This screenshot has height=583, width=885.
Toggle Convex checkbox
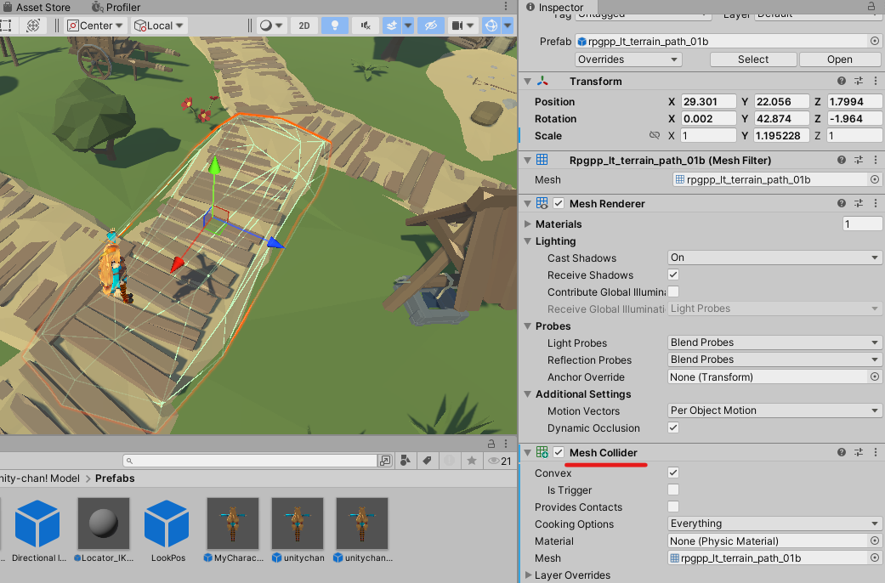point(672,473)
